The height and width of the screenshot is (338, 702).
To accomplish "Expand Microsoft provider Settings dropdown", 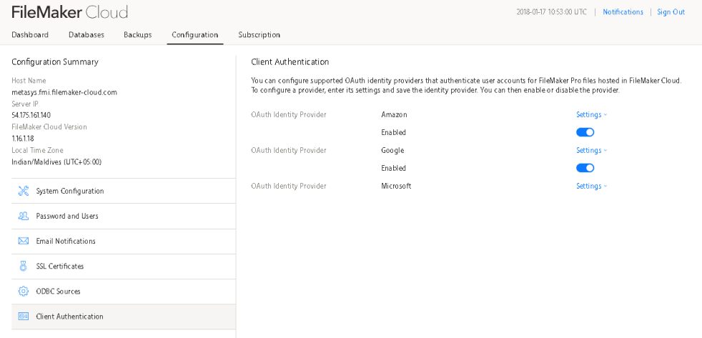I will click(x=591, y=186).
